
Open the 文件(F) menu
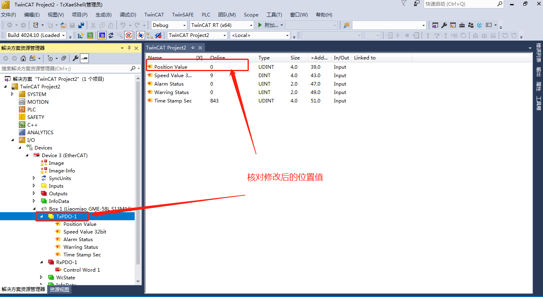point(8,15)
